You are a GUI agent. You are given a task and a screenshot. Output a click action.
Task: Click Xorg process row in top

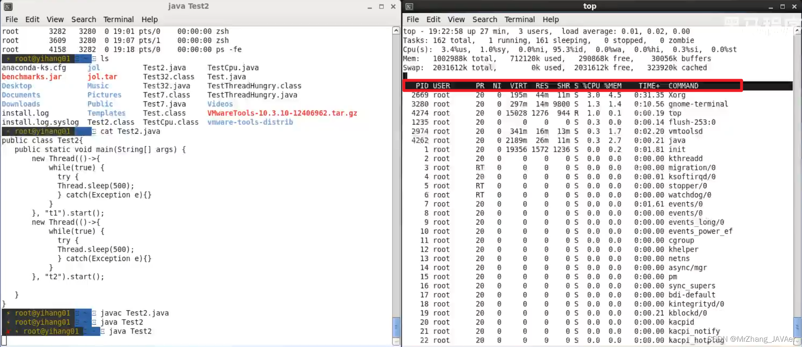[548, 95]
